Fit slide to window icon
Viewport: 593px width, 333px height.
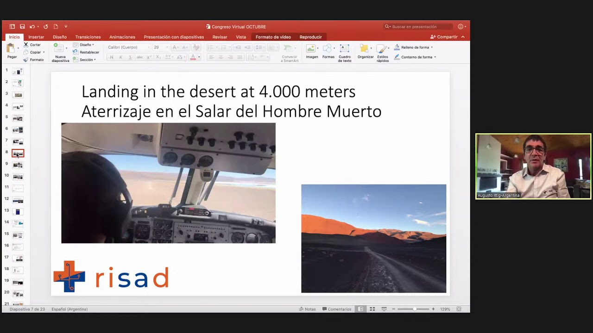coord(459,309)
